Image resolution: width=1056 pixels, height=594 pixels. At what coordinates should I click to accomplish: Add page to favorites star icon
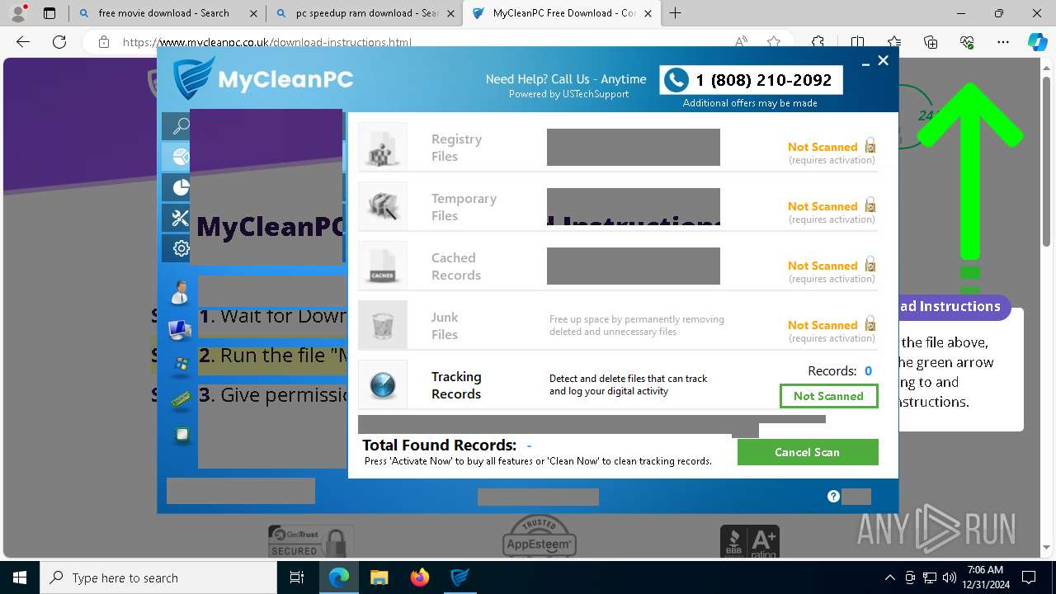tap(774, 42)
